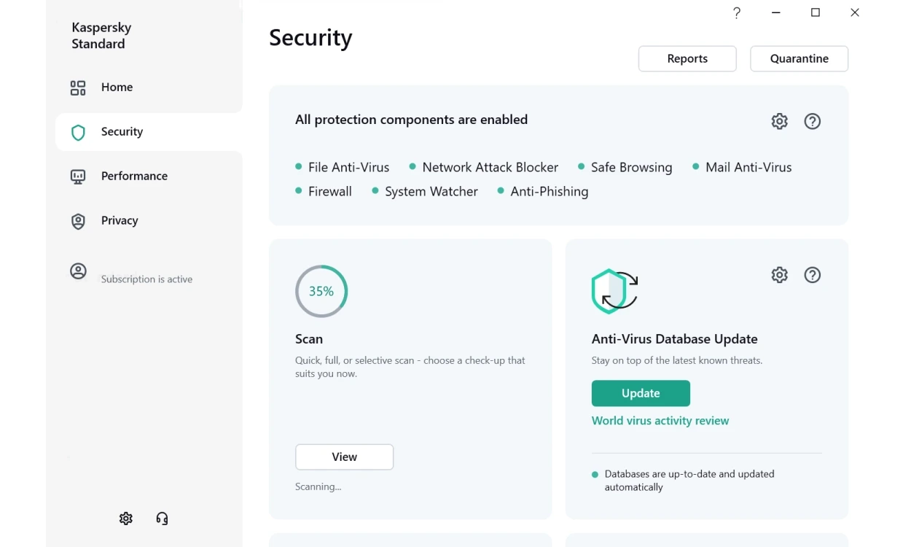
Task: Click the File Anti-Virus component
Action: (343, 167)
